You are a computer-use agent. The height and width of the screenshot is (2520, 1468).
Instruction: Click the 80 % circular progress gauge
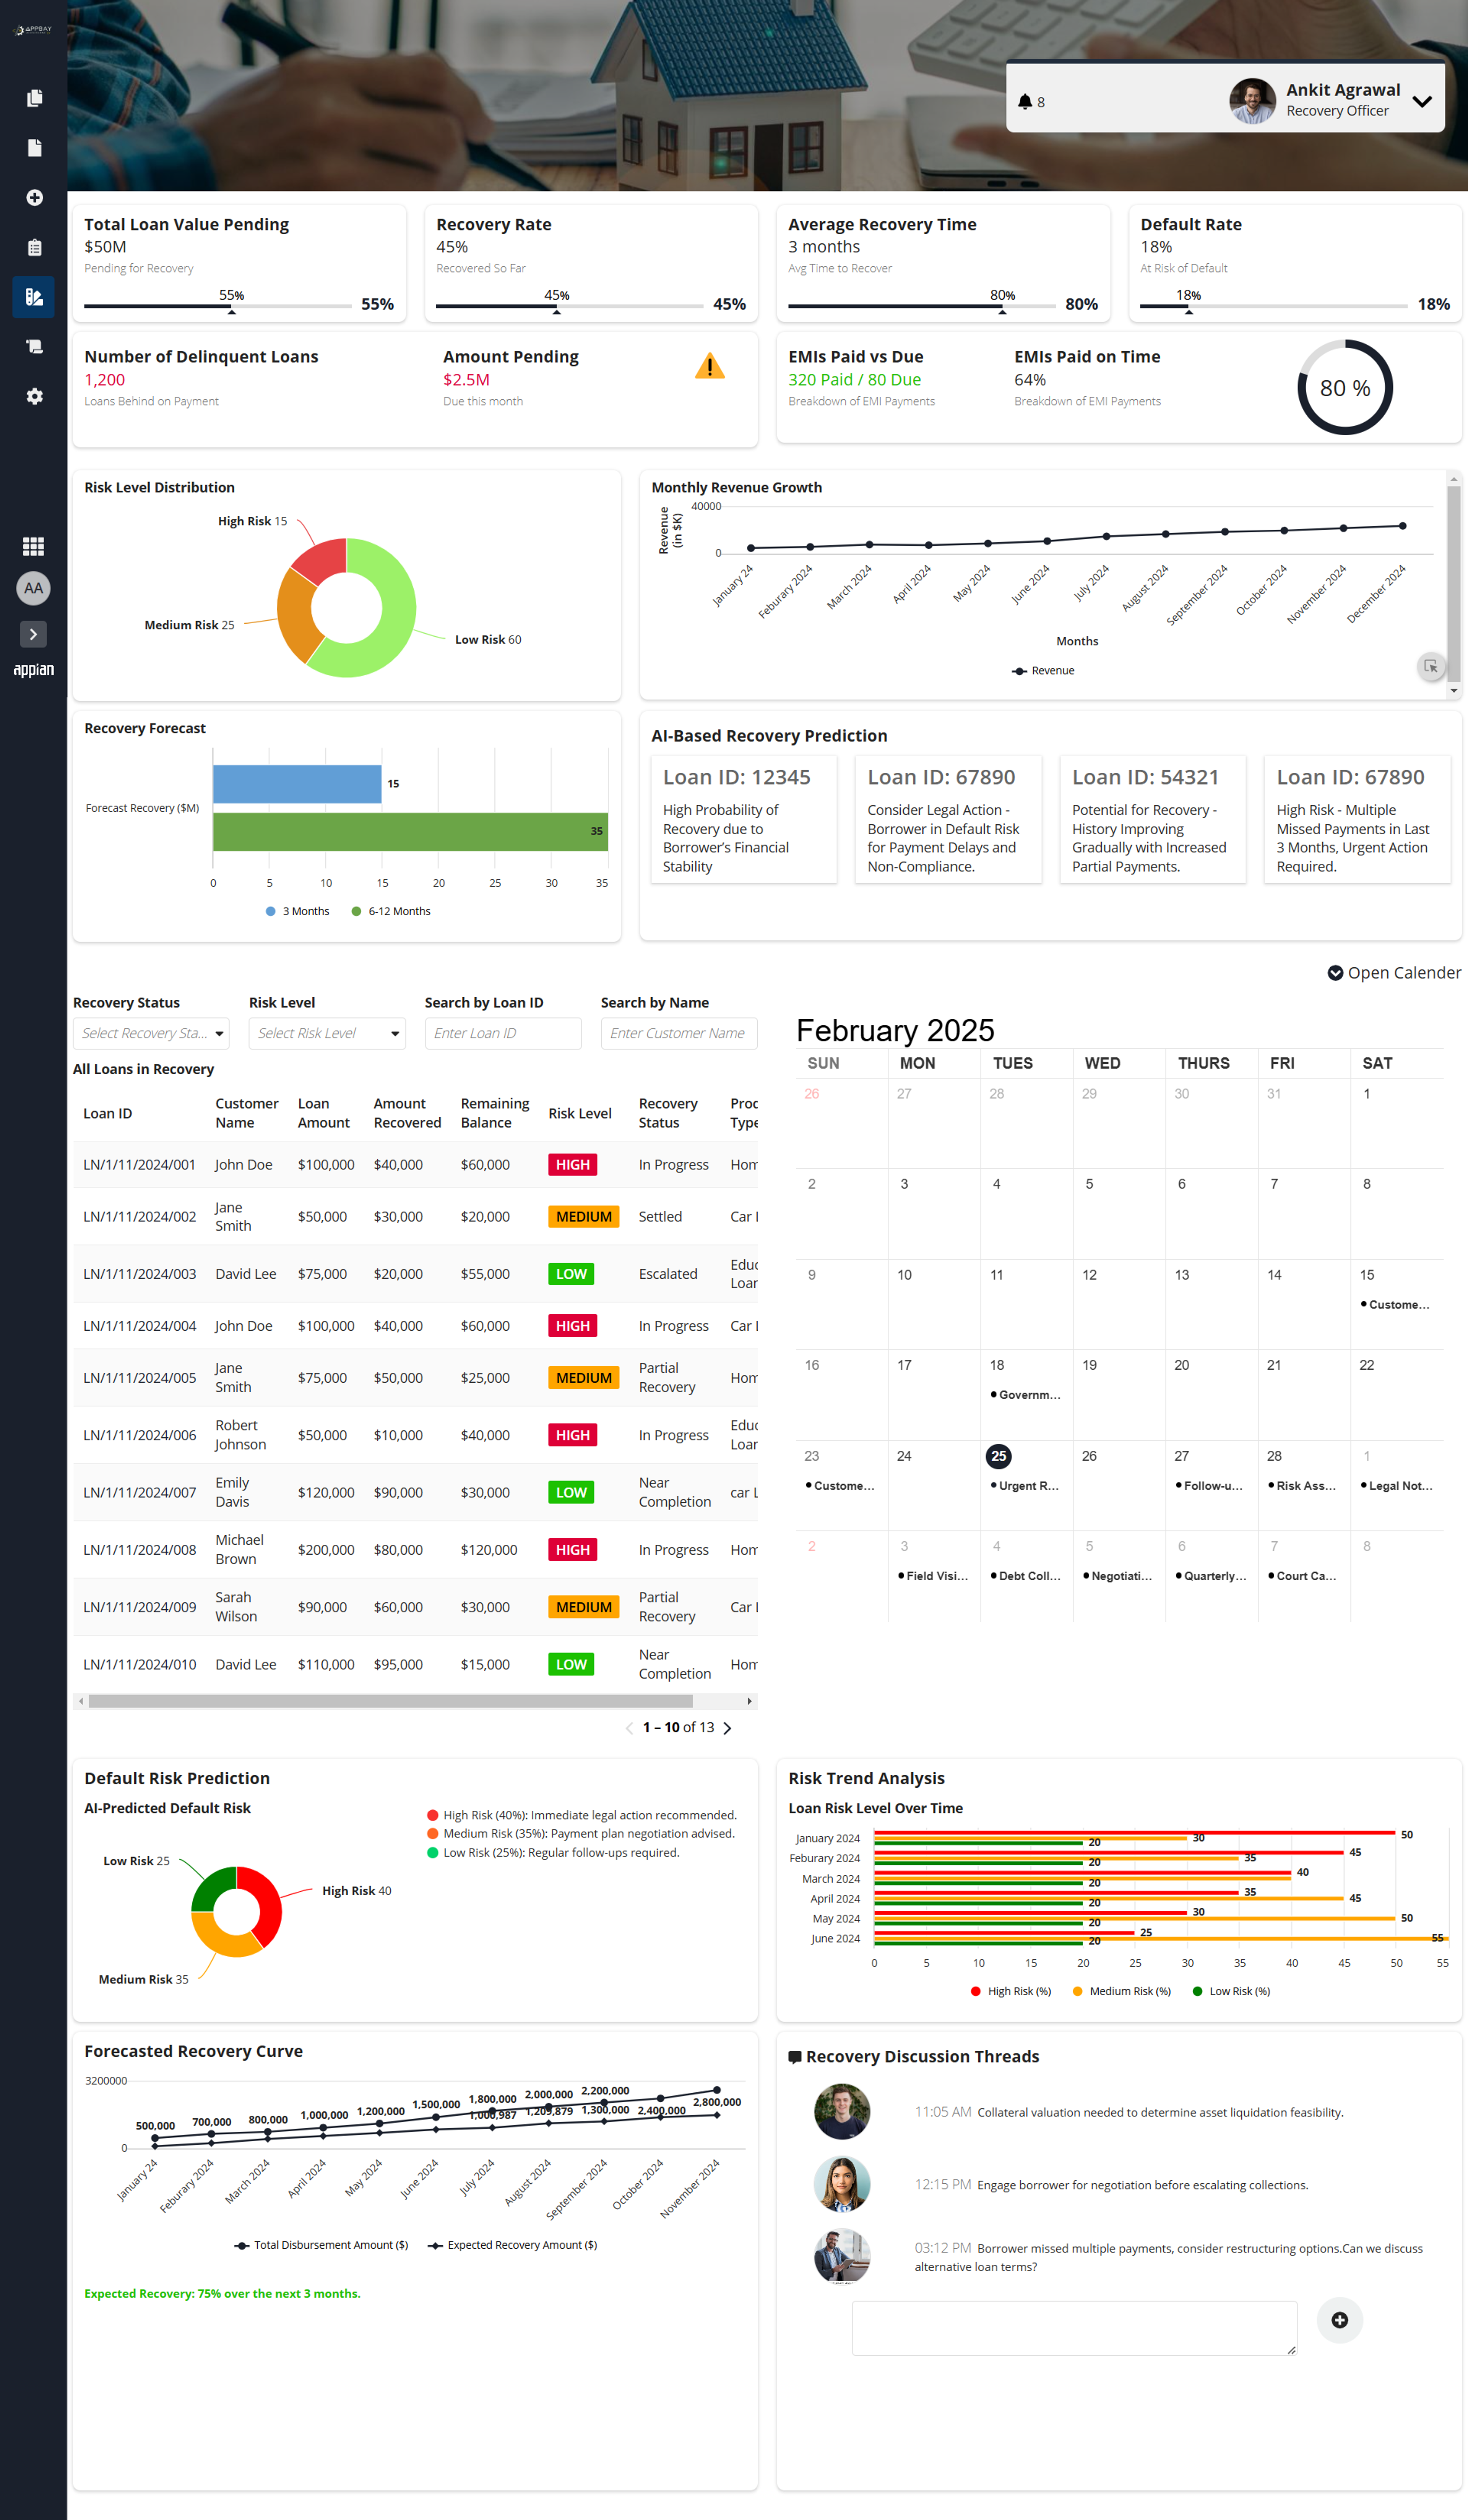click(x=1345, y=388)
